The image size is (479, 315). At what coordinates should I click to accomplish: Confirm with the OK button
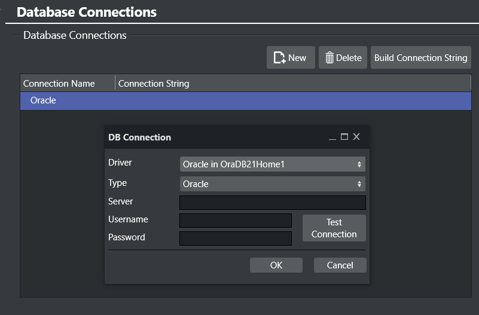tap(276, 265)
